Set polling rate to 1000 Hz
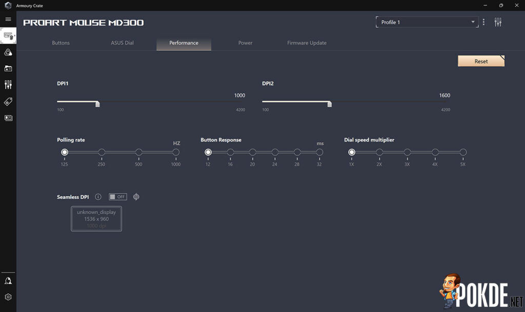Screen dimensions: 525x312 point(176,152)
